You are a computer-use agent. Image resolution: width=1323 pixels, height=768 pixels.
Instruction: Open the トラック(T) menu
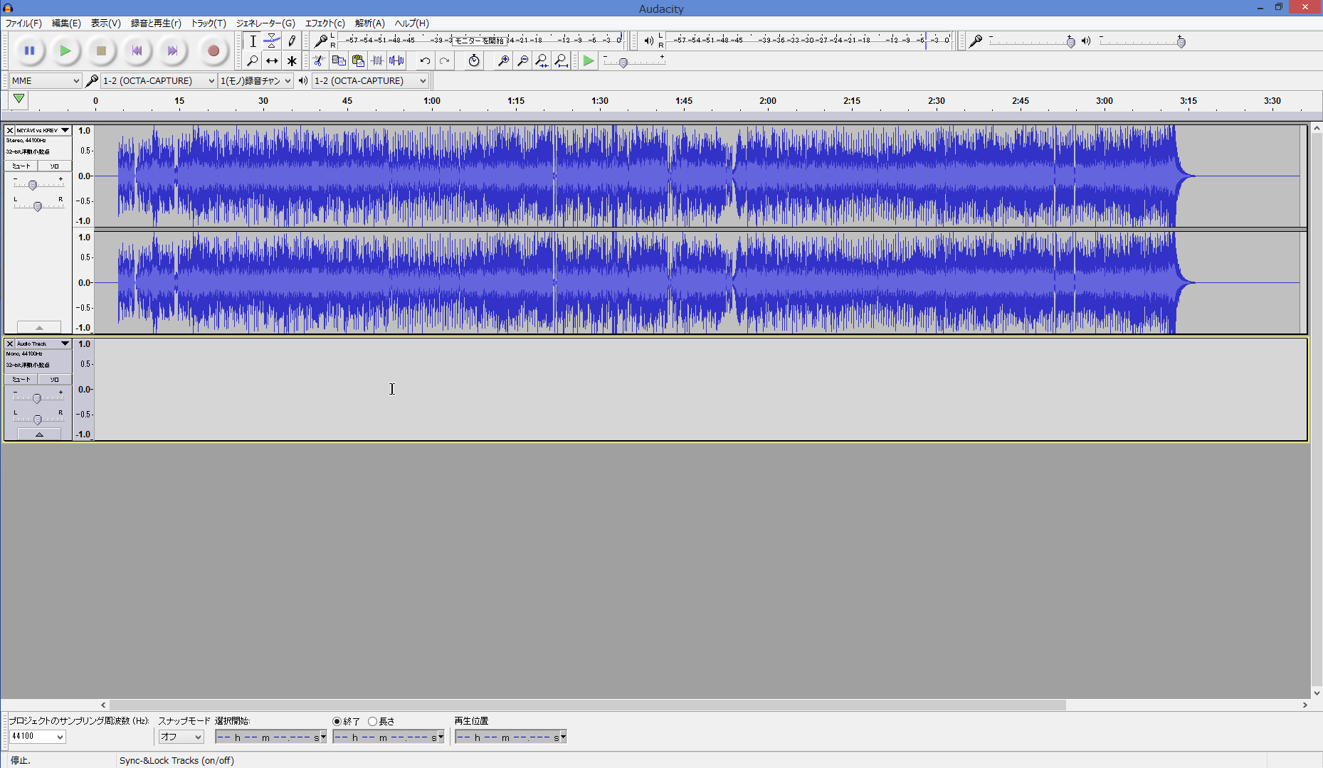(209, 23)
